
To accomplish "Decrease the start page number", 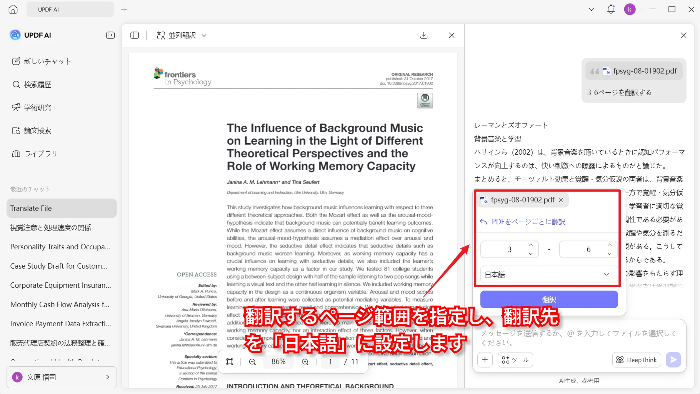I will coord(531,254).
